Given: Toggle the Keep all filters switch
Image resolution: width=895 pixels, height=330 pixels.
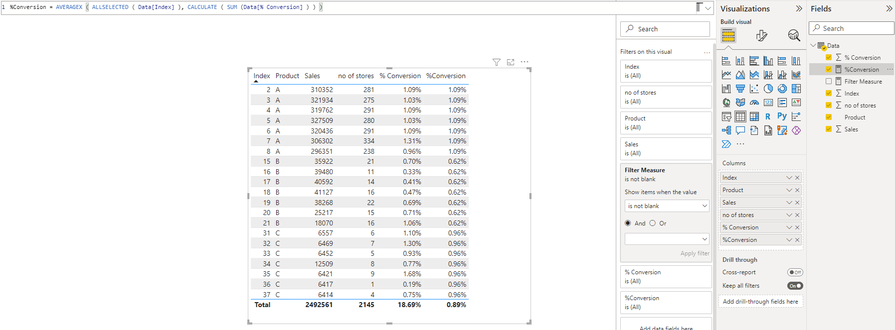Looking at the screenshot, I should 795,286.
